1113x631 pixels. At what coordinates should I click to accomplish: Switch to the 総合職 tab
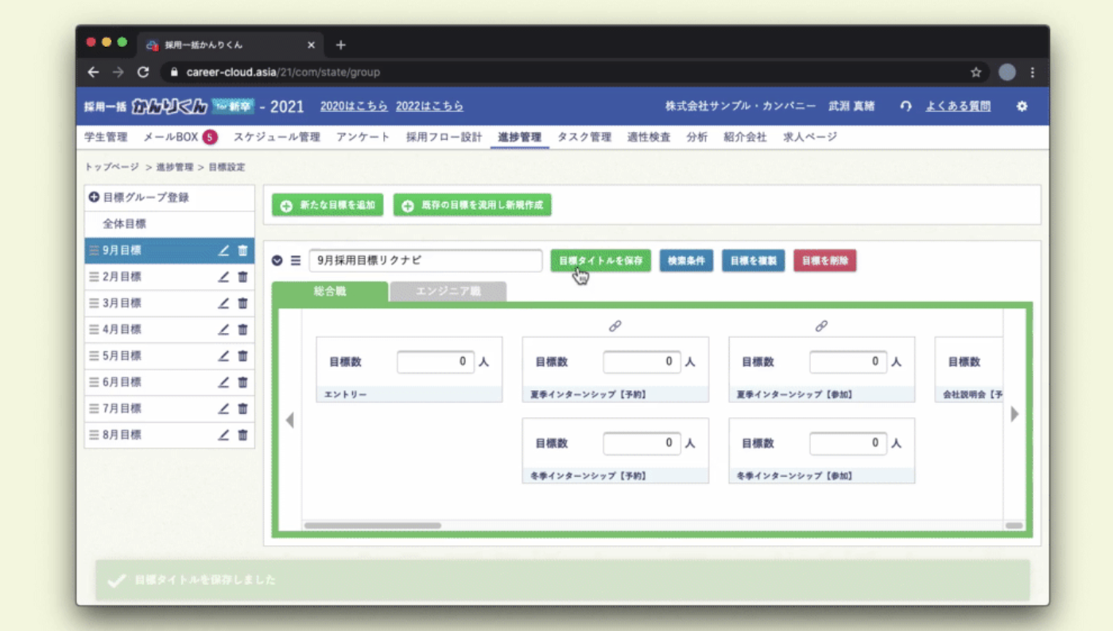coord(330,292)
